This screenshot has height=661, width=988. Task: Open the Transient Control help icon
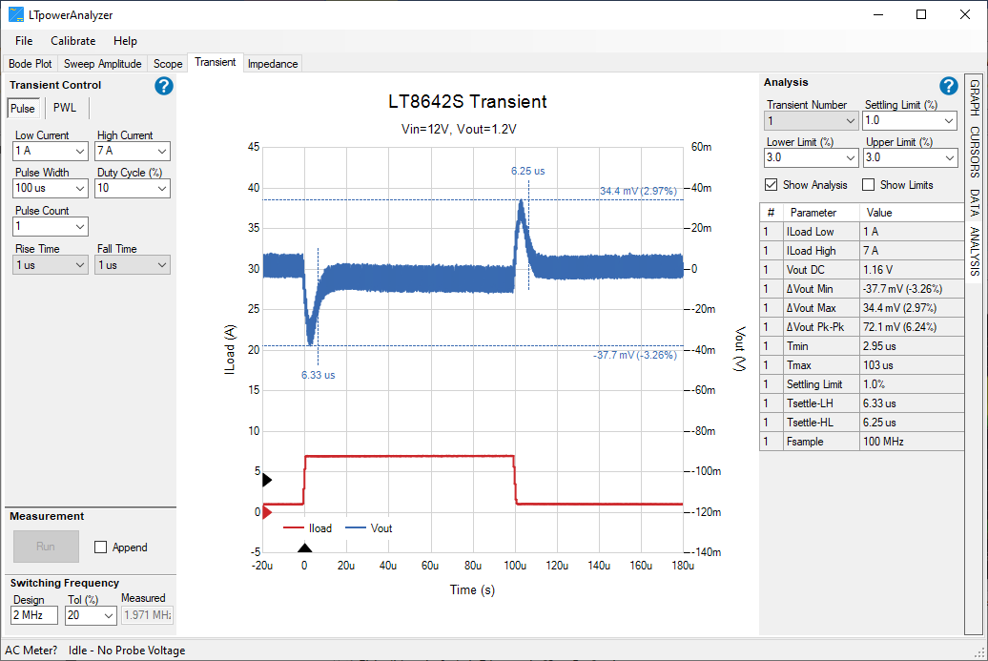click(163, 86)
